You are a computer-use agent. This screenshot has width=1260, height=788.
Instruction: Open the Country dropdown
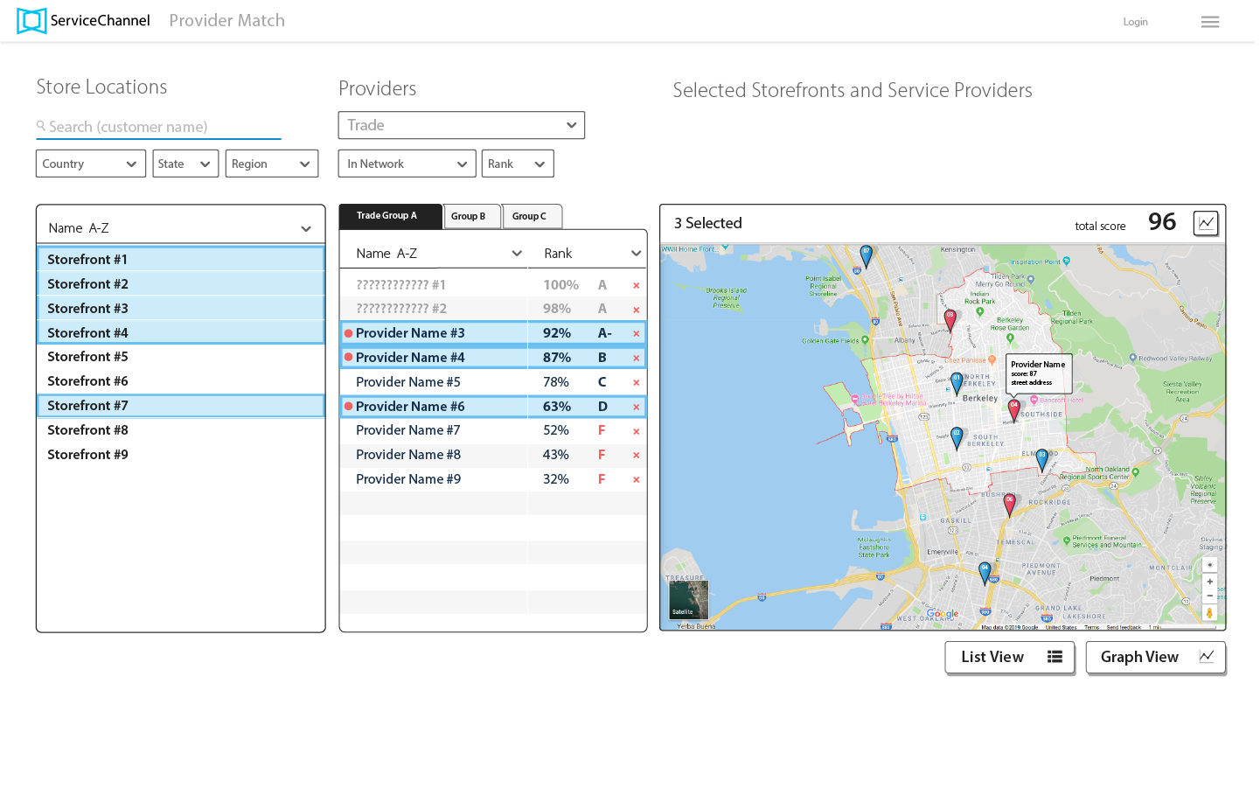click(91, 164)
